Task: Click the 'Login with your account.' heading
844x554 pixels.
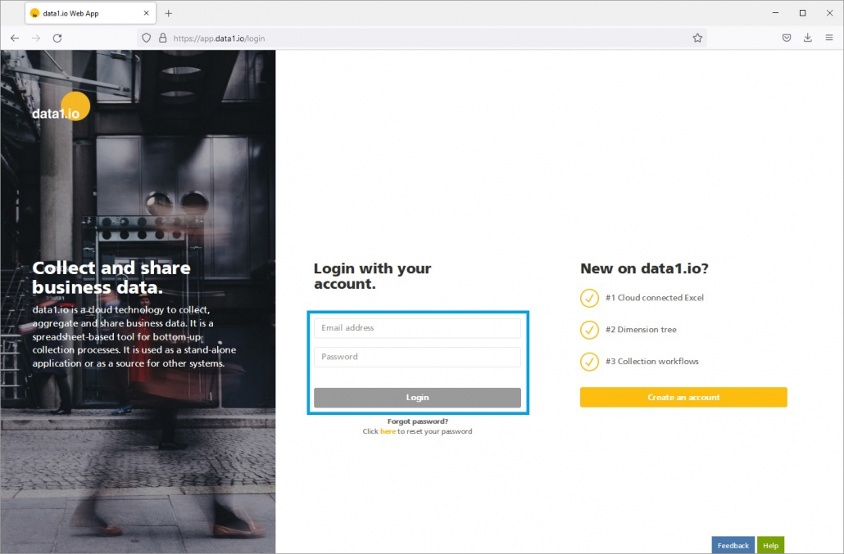Action: click(373, 277)
